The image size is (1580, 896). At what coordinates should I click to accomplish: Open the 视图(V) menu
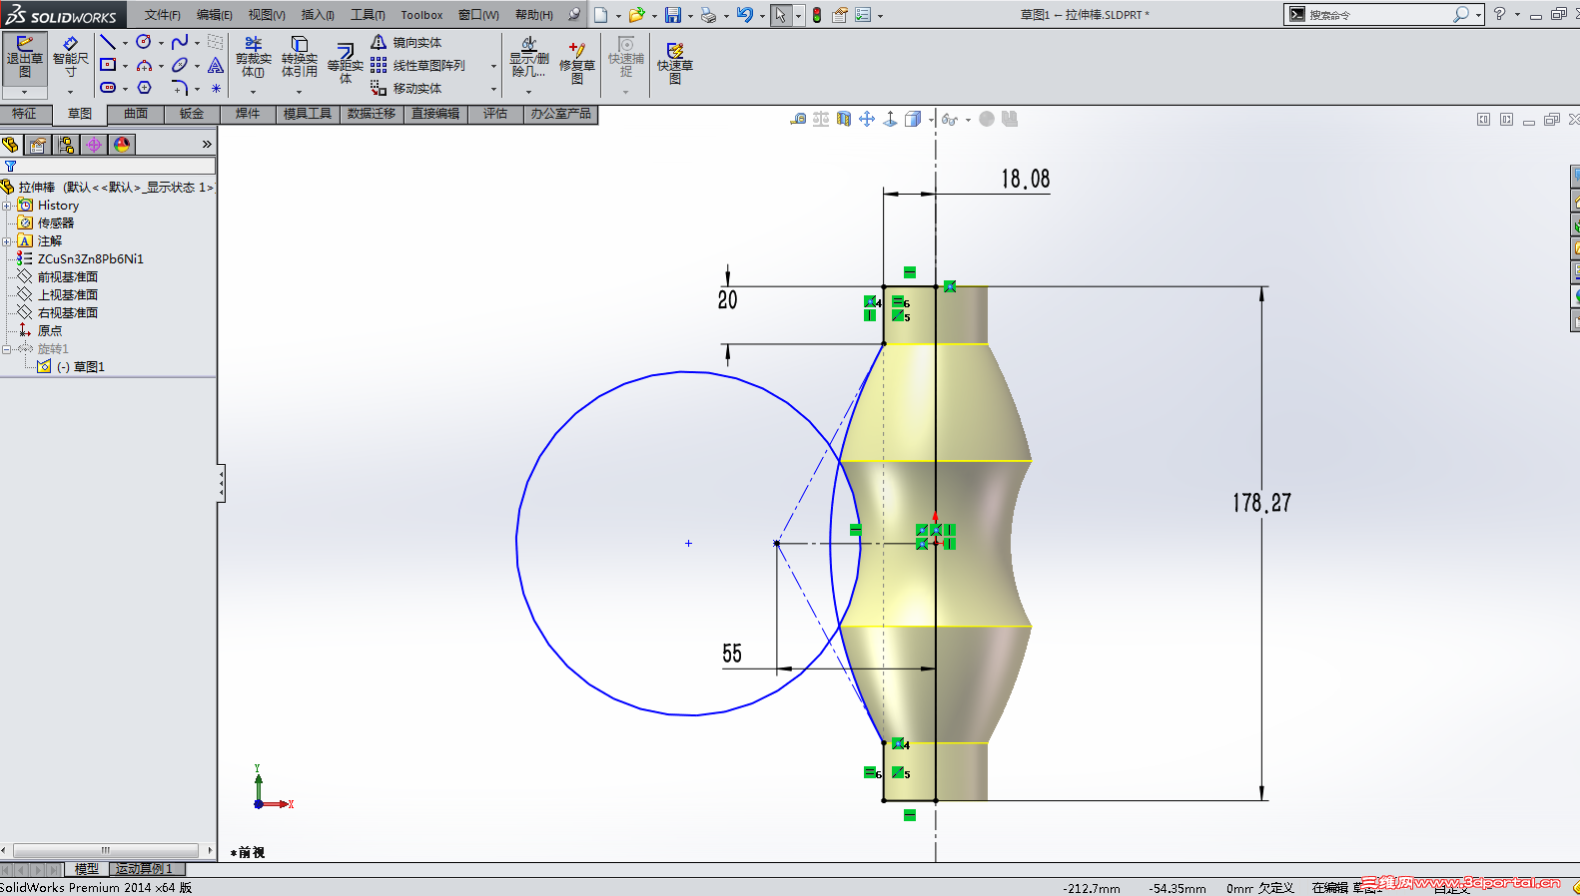(x=267, y=15)
